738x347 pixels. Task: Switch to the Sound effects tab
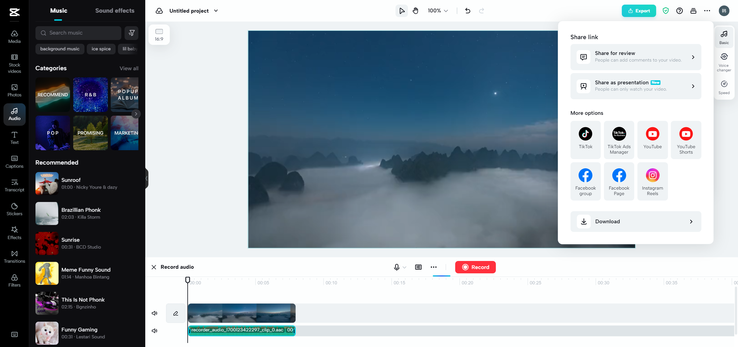[x=114, y=10]
